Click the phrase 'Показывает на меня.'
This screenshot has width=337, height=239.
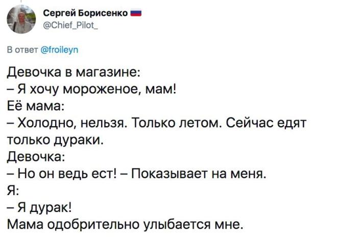pos(198,174)
